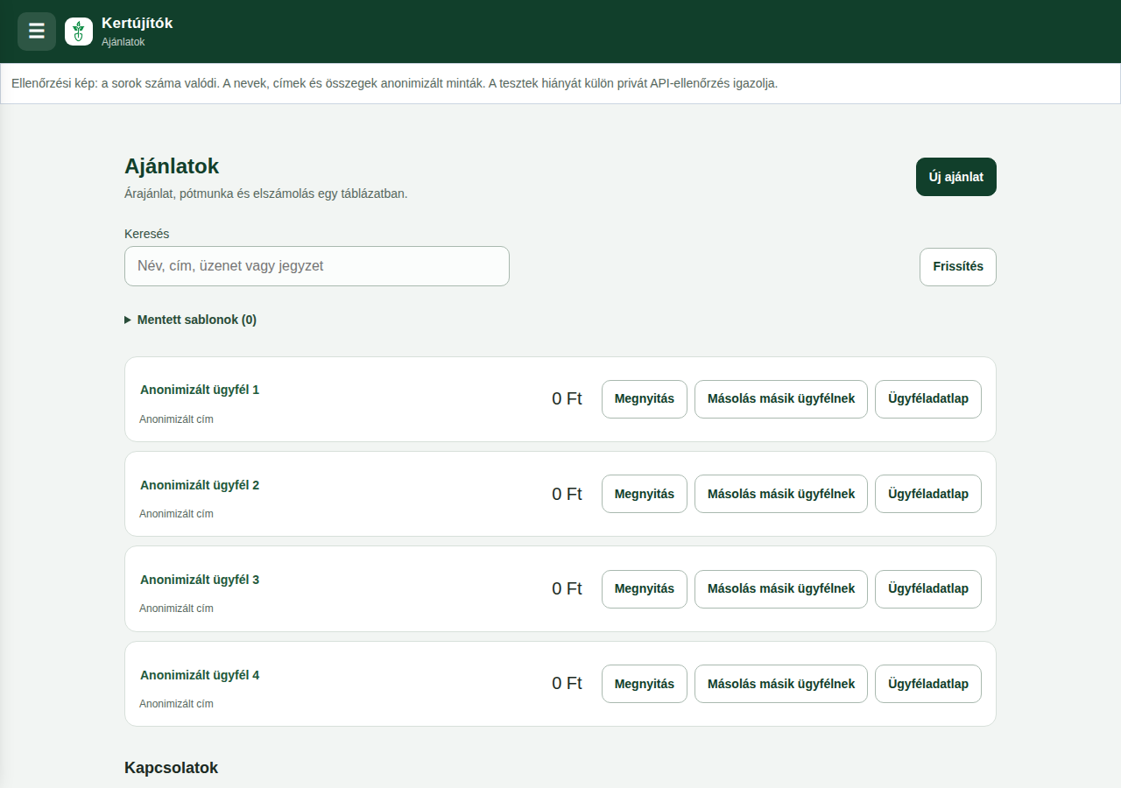The image size is (1121, 788).
Task: Select the name Anonimizált ügyfél 4
Action: click(x=200, y=675)
